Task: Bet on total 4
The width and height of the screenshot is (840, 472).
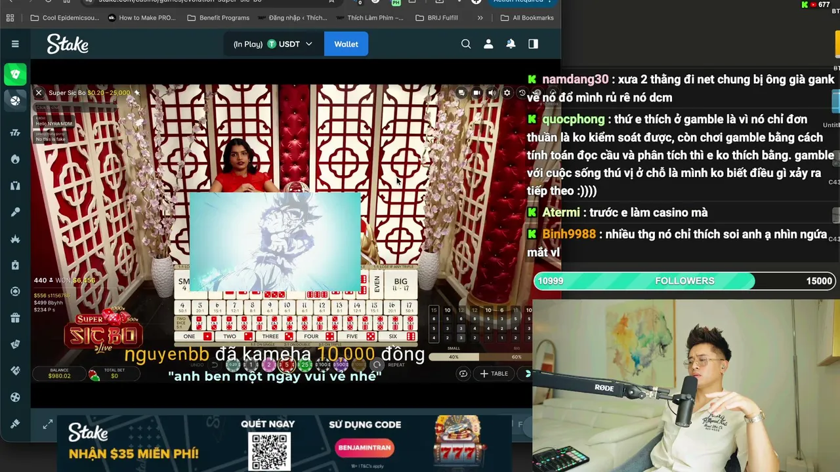Action: [x=182, y=307]
